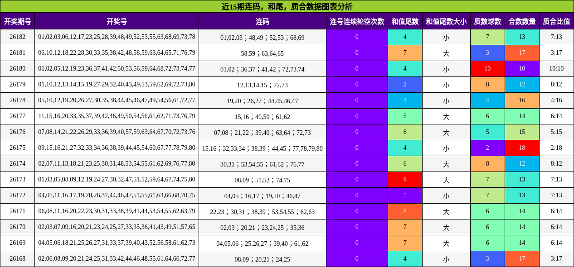Click the 大 size cell in row 26177

click(x=446, y=116)
